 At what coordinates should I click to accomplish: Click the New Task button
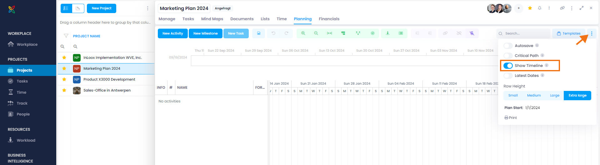[x=236, y=33]
